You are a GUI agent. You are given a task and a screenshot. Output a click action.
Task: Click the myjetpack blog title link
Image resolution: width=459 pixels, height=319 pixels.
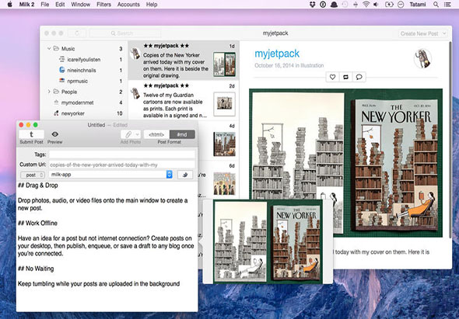pyautogui.click(x=277, y=54)
